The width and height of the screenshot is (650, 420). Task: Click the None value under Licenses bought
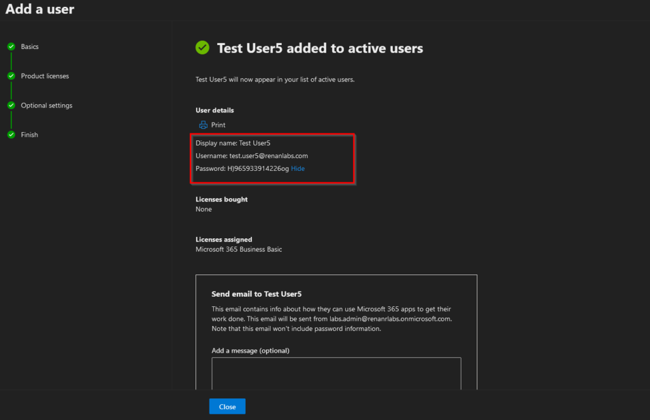coord(204,209)
